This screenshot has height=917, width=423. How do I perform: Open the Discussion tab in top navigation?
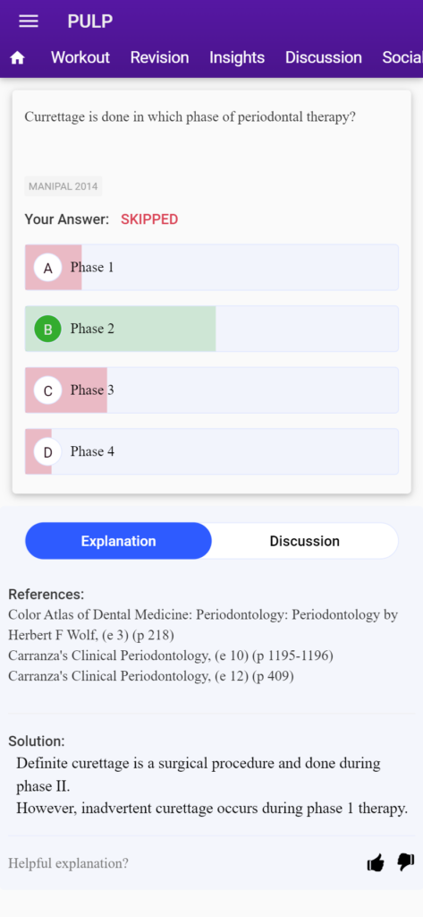pos(323,57)
